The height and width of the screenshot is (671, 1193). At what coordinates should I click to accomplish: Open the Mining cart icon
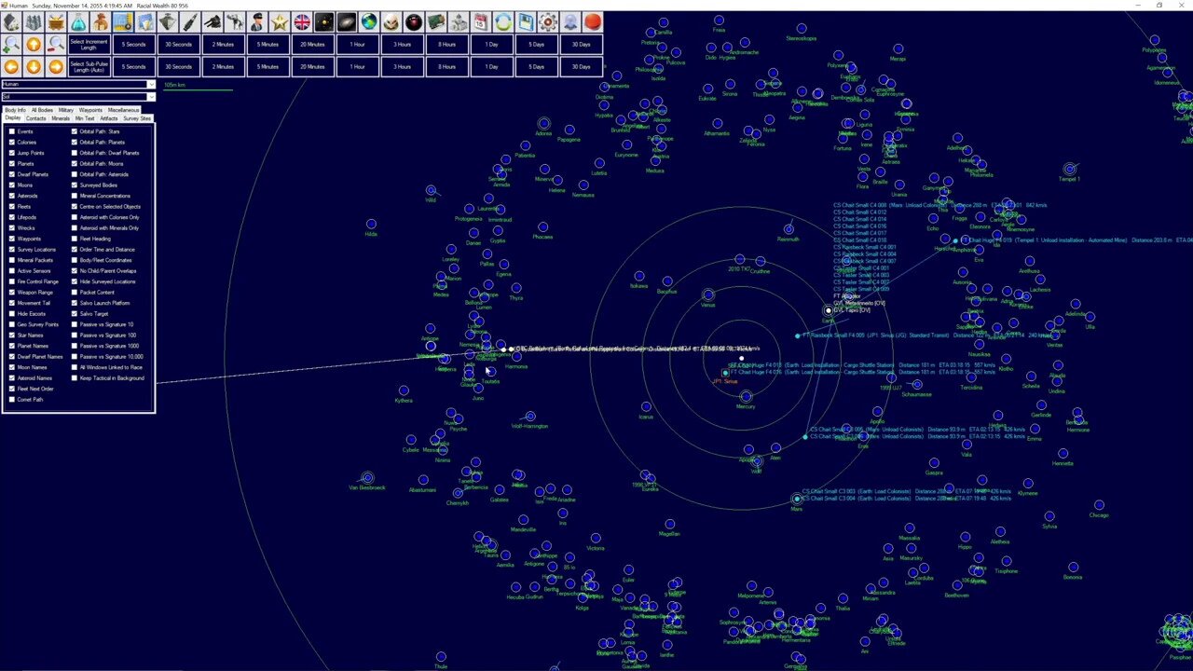coord(56,21)
